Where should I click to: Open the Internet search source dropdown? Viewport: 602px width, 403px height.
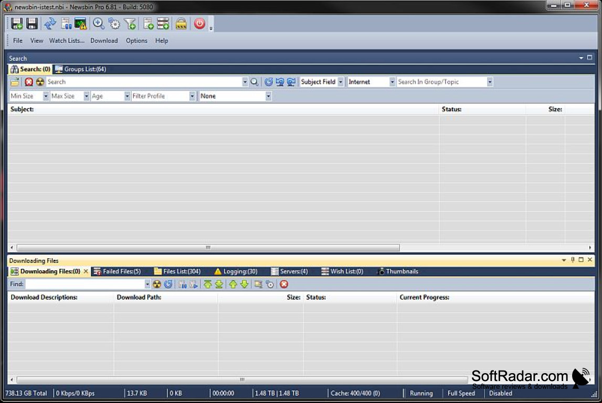tap(392, 82)
